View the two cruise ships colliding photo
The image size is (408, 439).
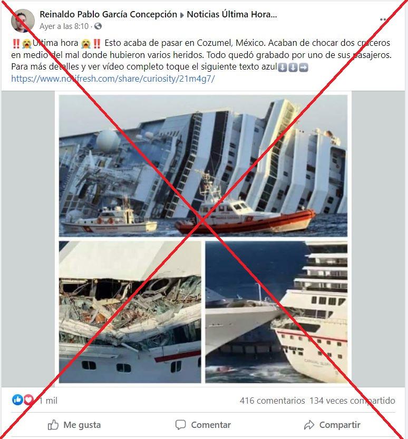pyautogui.click(x=276, y=312)
